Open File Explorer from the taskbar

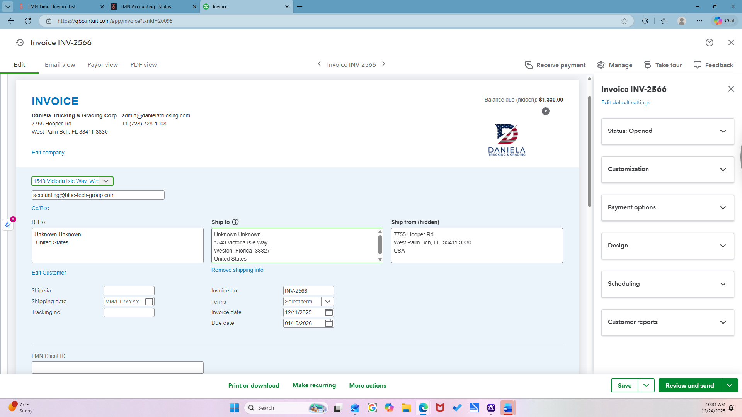(406, 408)
